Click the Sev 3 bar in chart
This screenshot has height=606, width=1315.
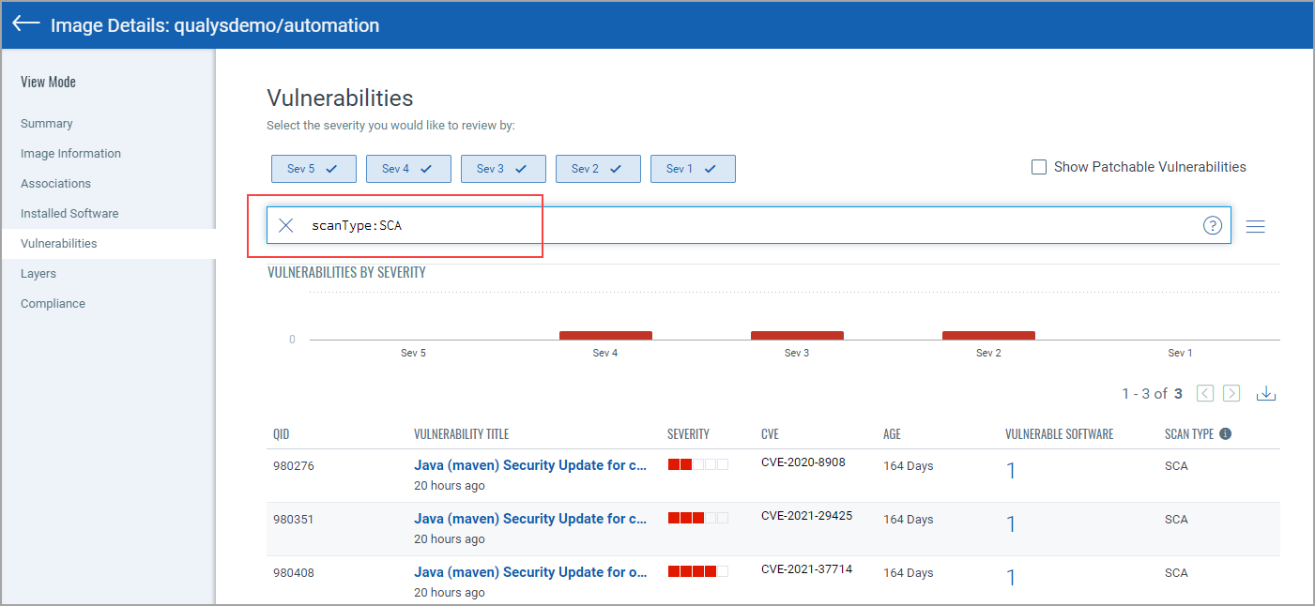coord(797,335)
